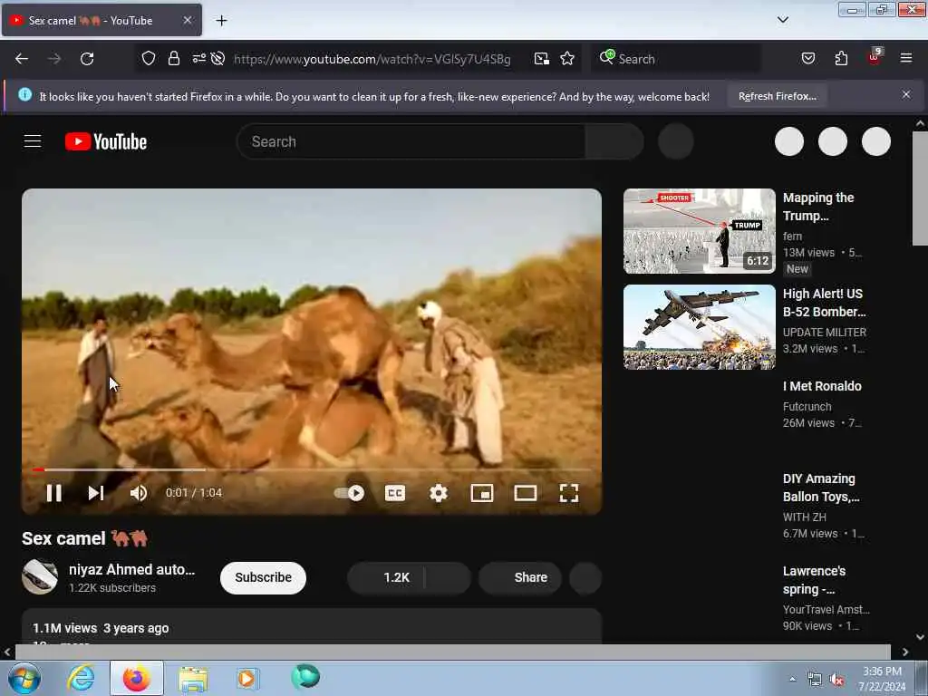This screenshot has height=696, width=928.
Task: Open a new tab with plus
Action: 221,20
